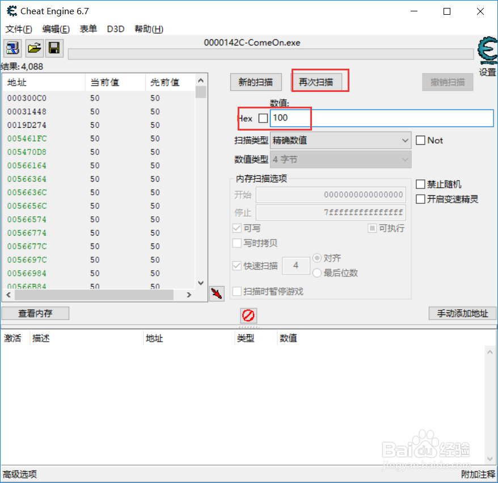This screenshot has width=498, height=483.
Task: Select result row 00566984
Action: click(99, 273)
